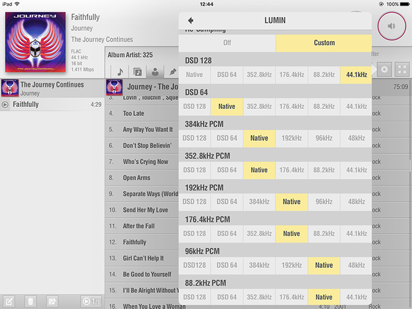Play track 12 Faithfully in album list
The width and height of the screenshot is (412, 309).
tap(142, 242)
